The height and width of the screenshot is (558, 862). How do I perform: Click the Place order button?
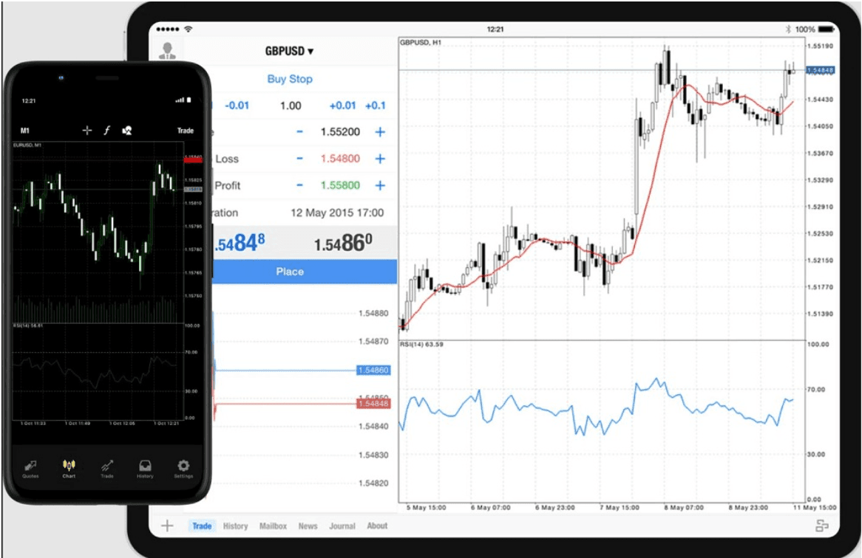point(305,272)
